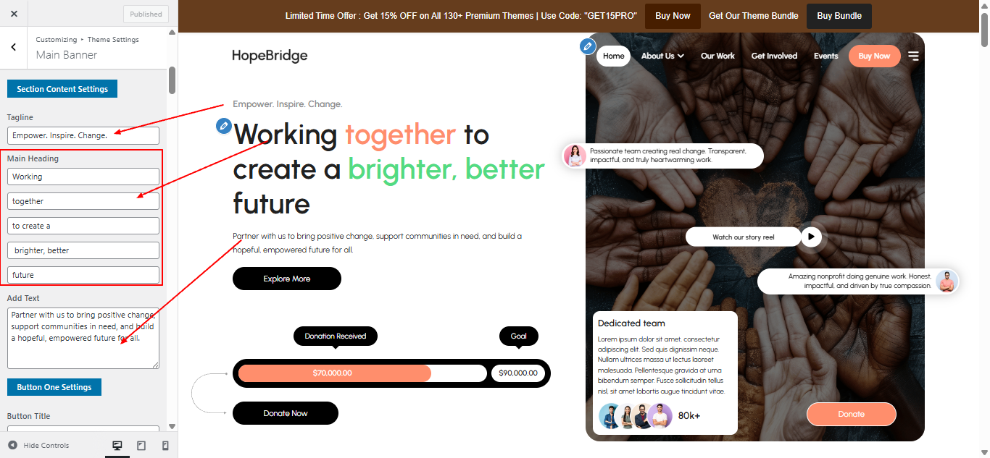Close the Customizer with the X icon
The width and height of the screenshot is (990, 458).
[x=14, y=14]
